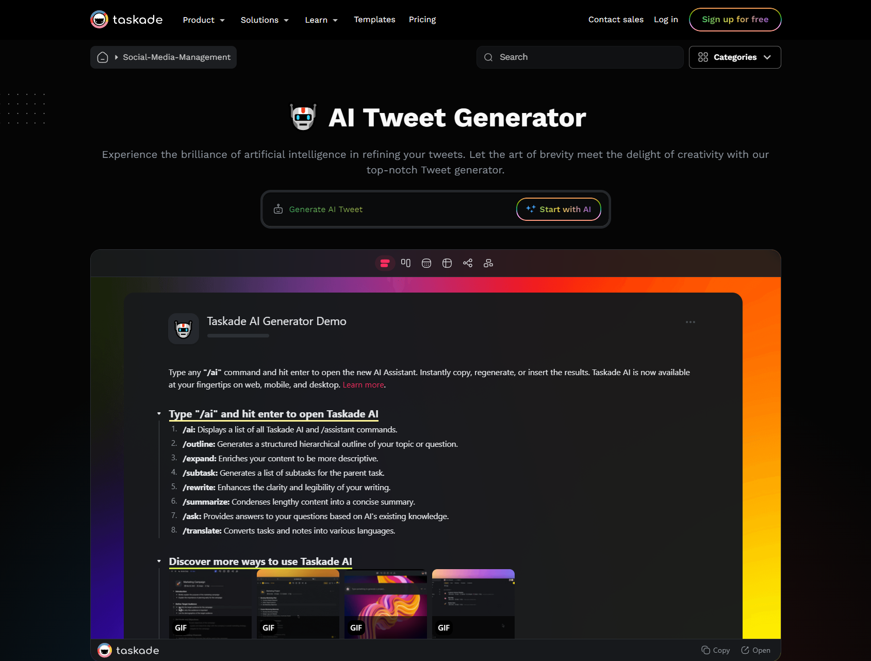Select the org chart view icon
Screen dimensions: 871x661
point(488,263)
